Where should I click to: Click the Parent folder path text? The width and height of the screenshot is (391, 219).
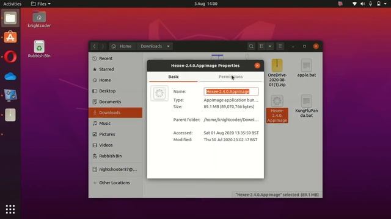(231, 120)
